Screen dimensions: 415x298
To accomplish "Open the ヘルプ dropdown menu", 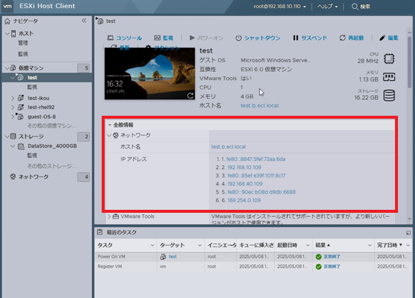I will 327,6.
